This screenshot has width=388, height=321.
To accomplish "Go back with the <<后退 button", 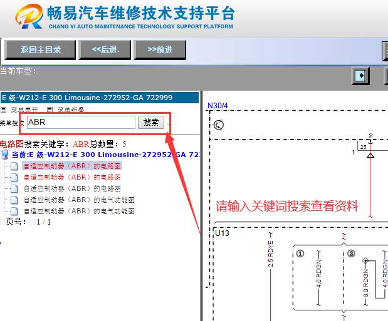I will click(105, 50).
